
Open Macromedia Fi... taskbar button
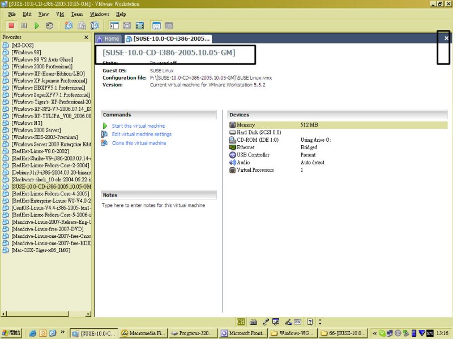point(143,333)
